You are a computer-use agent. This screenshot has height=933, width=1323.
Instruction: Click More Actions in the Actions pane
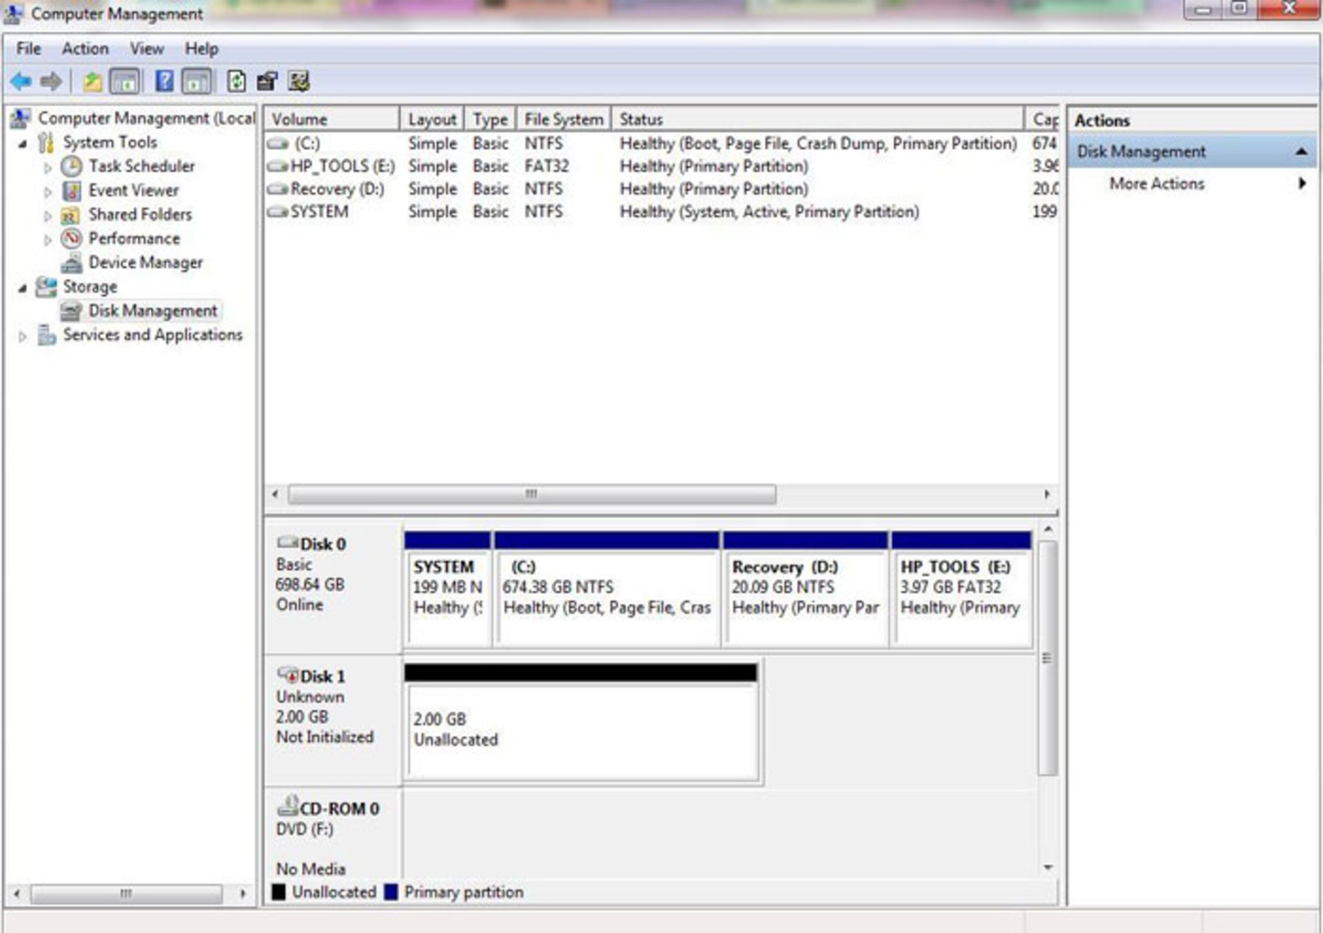(1156, 184)
